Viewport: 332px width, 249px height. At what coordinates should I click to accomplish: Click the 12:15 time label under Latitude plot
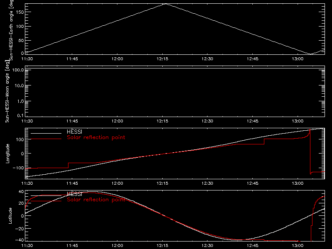pyautogui.click(x=162, y=245)
